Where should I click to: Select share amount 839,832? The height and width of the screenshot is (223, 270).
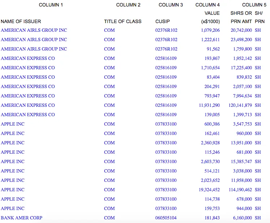point(244,77)
